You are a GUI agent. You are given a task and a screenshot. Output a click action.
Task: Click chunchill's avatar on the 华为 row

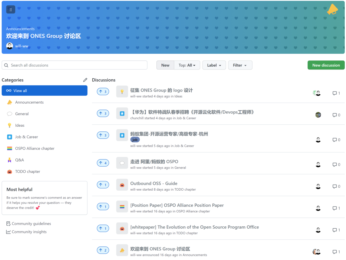point(318,115)
